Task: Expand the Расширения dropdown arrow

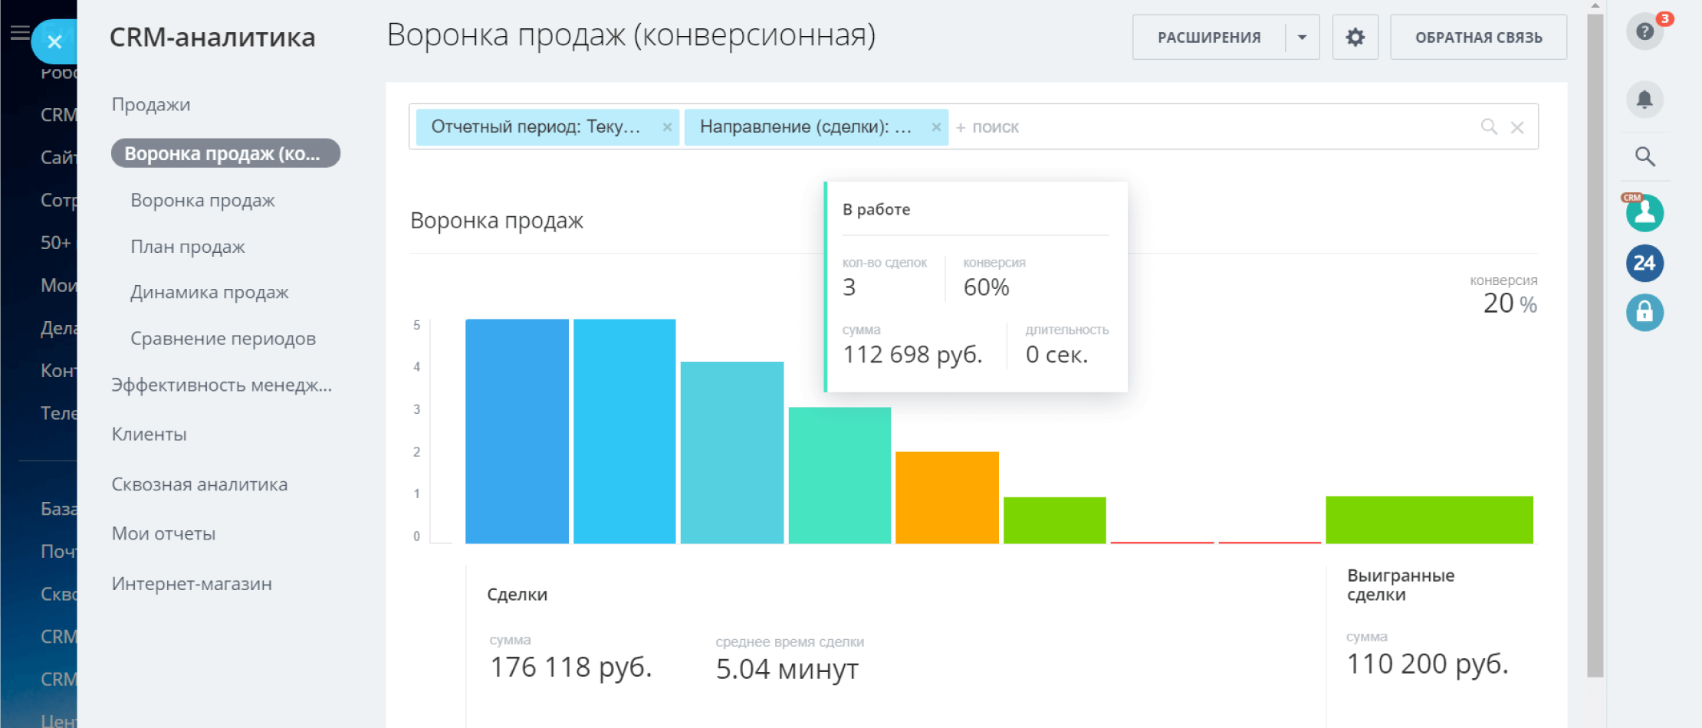Action: click(1302, 38)
